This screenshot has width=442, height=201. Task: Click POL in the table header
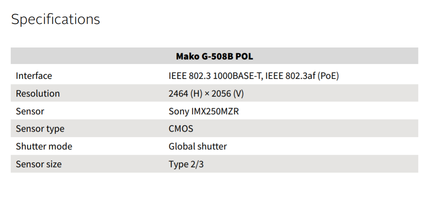244,56
